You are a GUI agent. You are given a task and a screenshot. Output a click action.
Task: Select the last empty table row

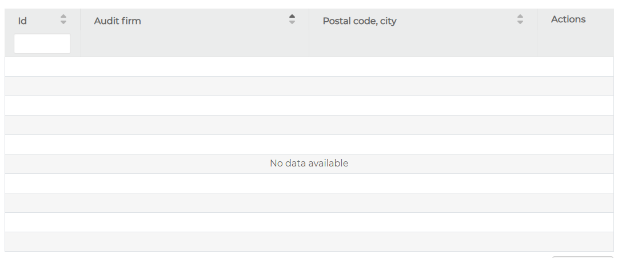[x=309, y=241]
